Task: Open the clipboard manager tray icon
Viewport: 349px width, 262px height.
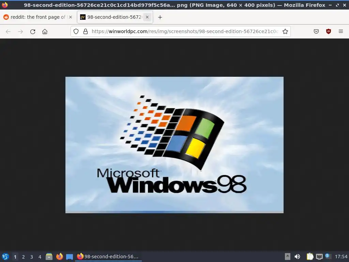Action: click(x=310, y=257)
